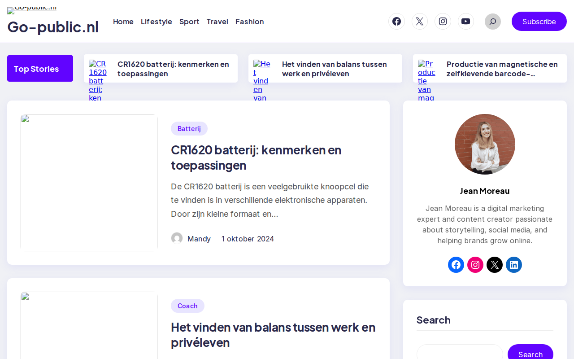Open top story about balans werk en privéleven
This screenshot has height=359, width=574.
coord(335,69)
